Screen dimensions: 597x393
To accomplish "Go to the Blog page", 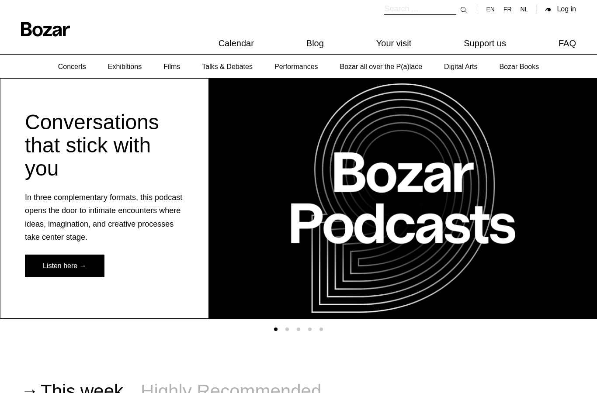I will tap(315, 43).
